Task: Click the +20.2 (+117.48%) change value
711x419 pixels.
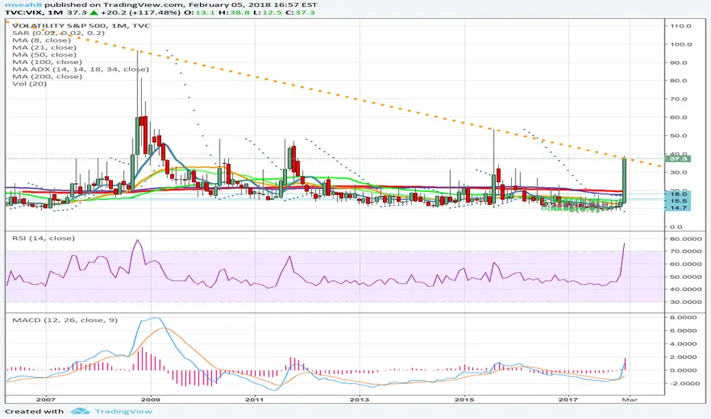Action: (139, 12)
